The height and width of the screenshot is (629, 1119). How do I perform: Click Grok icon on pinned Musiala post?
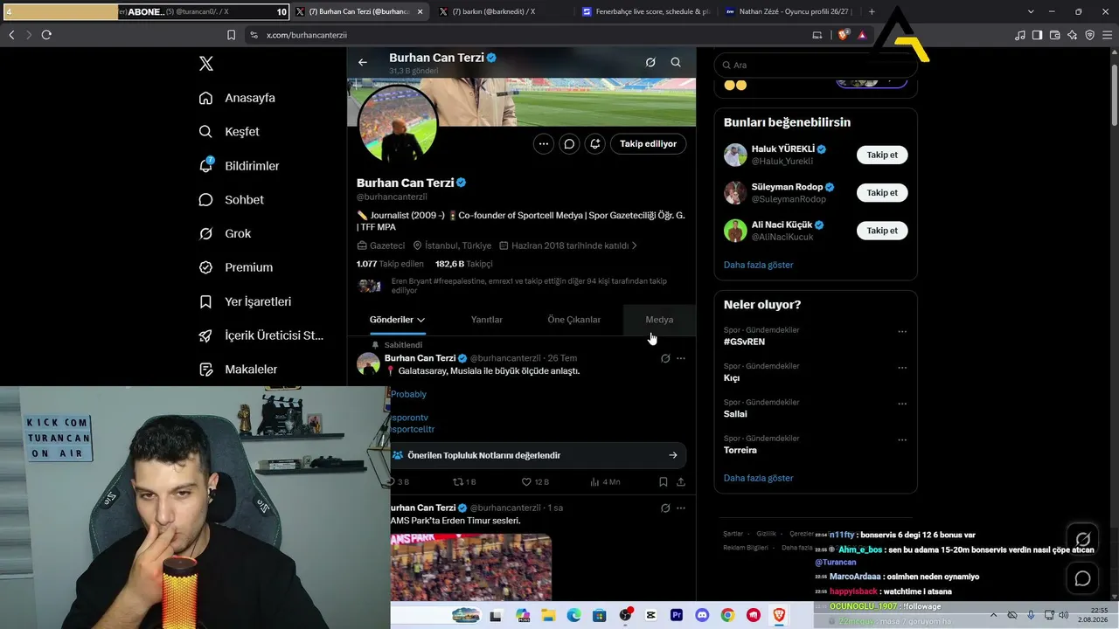pos(665,358)
